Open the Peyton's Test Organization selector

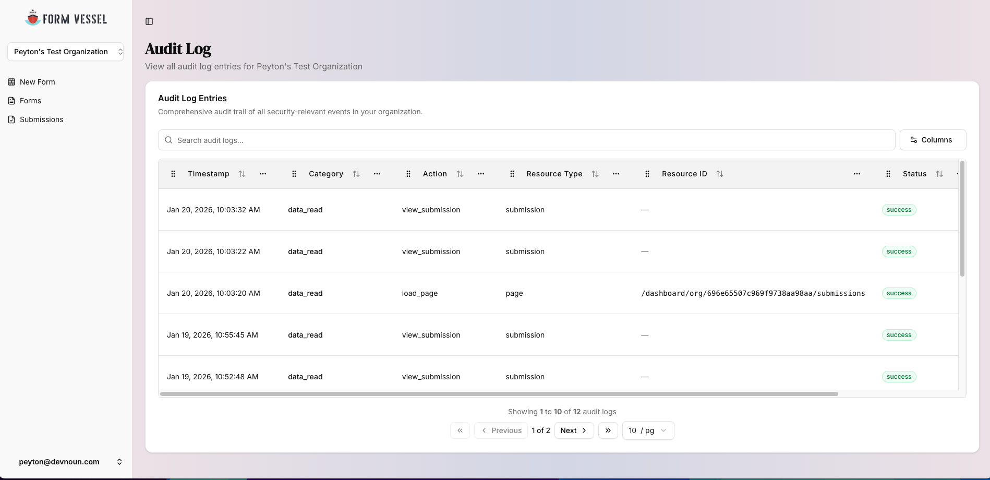(x=66, y=52)
